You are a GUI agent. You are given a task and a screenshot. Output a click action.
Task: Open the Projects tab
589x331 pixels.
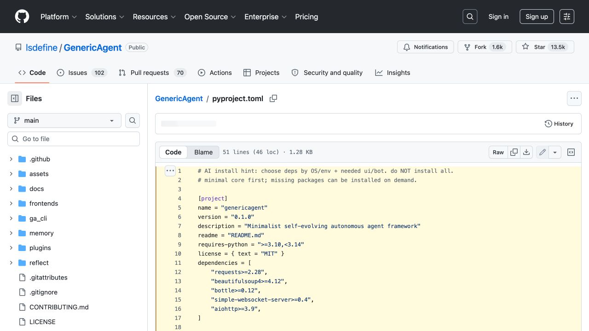[261, 73]
